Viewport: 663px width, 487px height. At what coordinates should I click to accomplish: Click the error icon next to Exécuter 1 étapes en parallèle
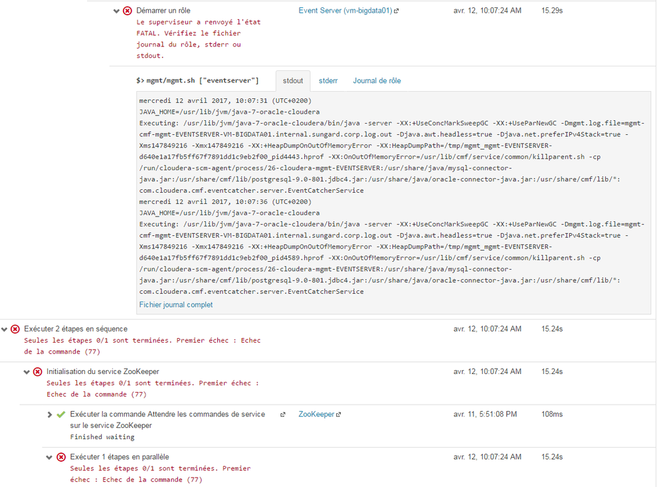coord(61,457)
